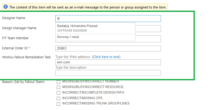Viewport: 215px width, 110px height.
Task: Check the MISSING/BUSY/INCORRECT NUMBER checkbox
Action: (58, 82)
